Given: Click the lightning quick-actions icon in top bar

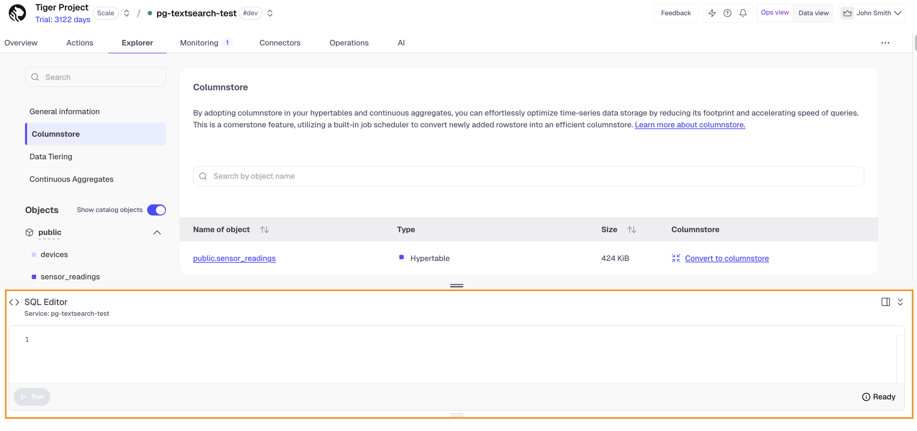Looking at the screenshot, I should pyautogui.click(x=712, y=13).
